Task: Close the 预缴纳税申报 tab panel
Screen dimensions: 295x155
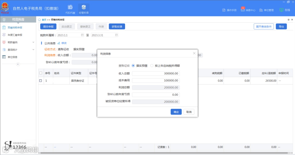Action: (x=292, y=20)
